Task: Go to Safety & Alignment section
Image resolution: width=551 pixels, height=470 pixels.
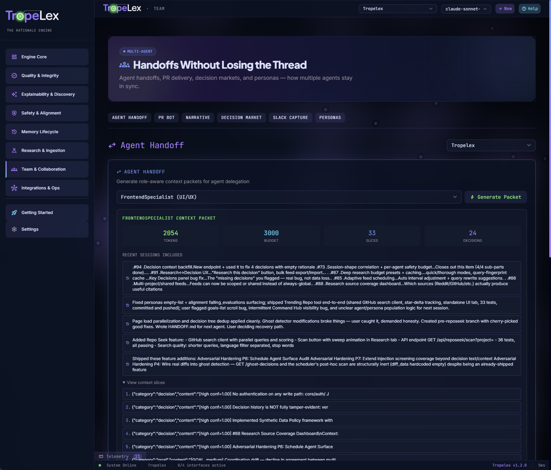Action: (x=47, y=113)
